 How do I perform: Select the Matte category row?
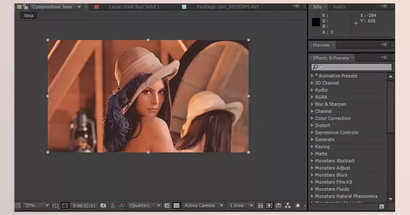[348, 154]
